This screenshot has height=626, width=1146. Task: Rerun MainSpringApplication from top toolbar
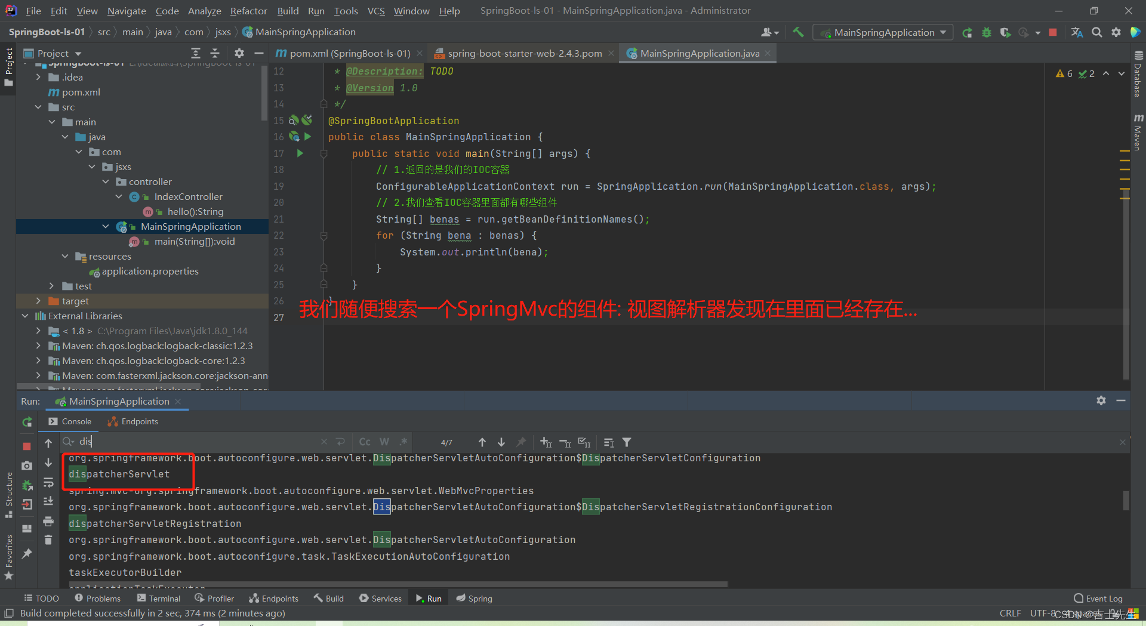(x=967, y=32)
